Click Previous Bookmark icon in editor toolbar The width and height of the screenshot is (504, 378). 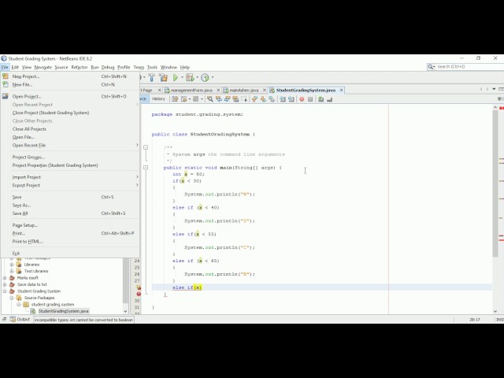[x=254, y=99]
